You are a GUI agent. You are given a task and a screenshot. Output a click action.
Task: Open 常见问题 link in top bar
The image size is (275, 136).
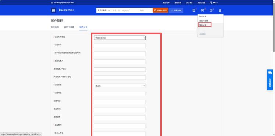tap(201, 3)
